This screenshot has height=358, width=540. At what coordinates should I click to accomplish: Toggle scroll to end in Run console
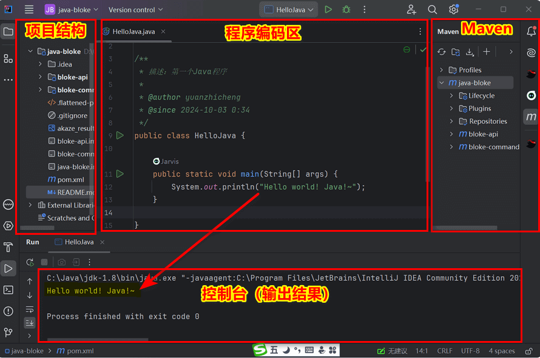[x=30, y=323]
